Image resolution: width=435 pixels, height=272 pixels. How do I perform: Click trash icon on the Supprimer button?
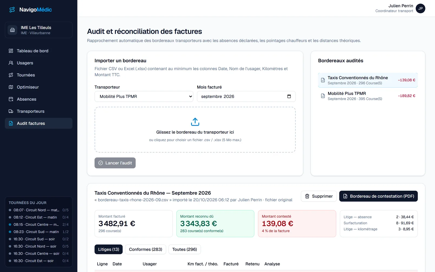tap(307, 196)
